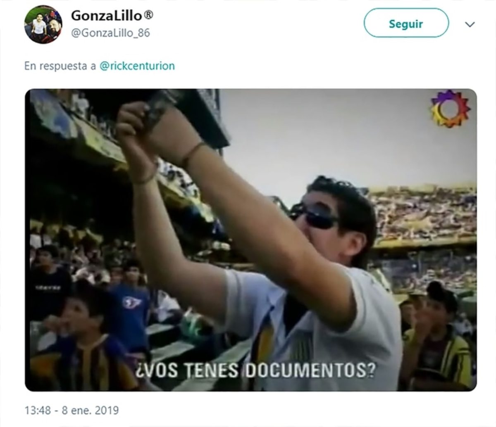Click the colorful Telefe logo in video

(450, 109)
